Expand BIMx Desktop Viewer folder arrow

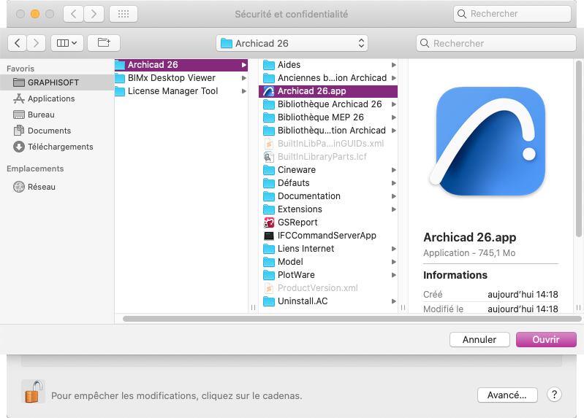[244, 78]
